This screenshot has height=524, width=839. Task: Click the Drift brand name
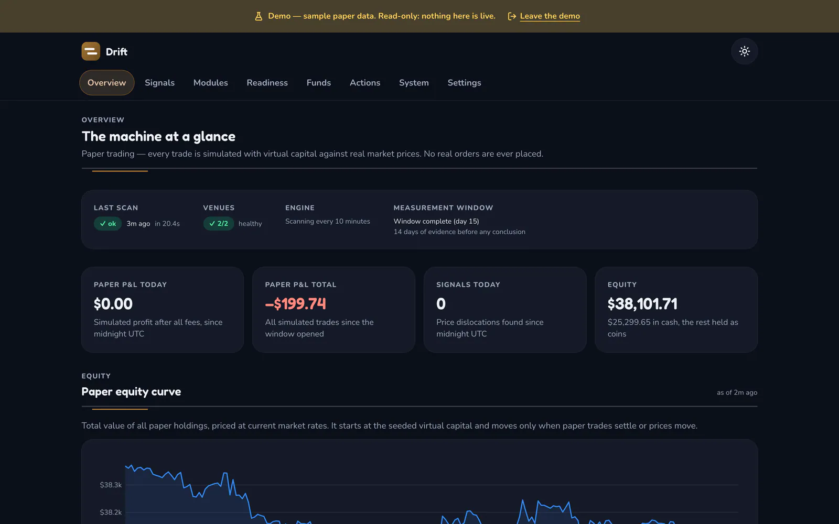point(116,52)
